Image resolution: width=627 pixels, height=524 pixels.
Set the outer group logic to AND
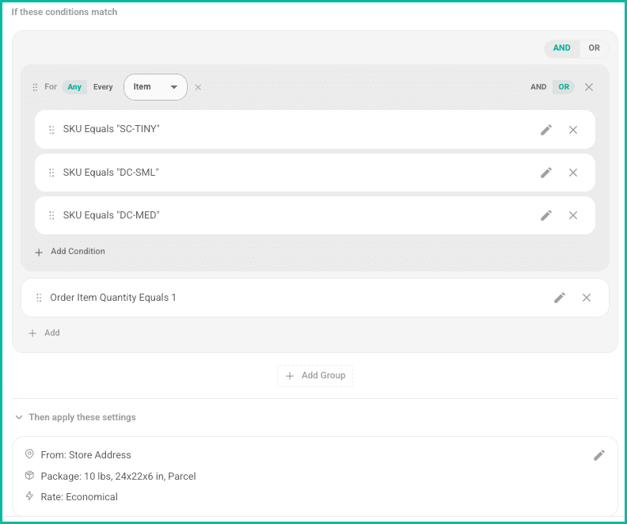pos(562,48)
